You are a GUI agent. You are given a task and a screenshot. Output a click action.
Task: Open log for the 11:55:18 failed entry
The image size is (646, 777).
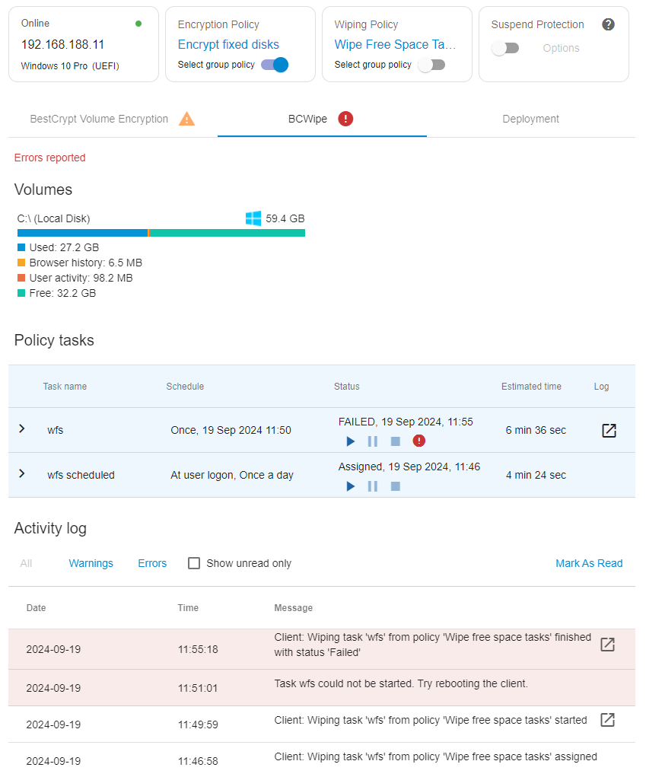tap(607, 644)
